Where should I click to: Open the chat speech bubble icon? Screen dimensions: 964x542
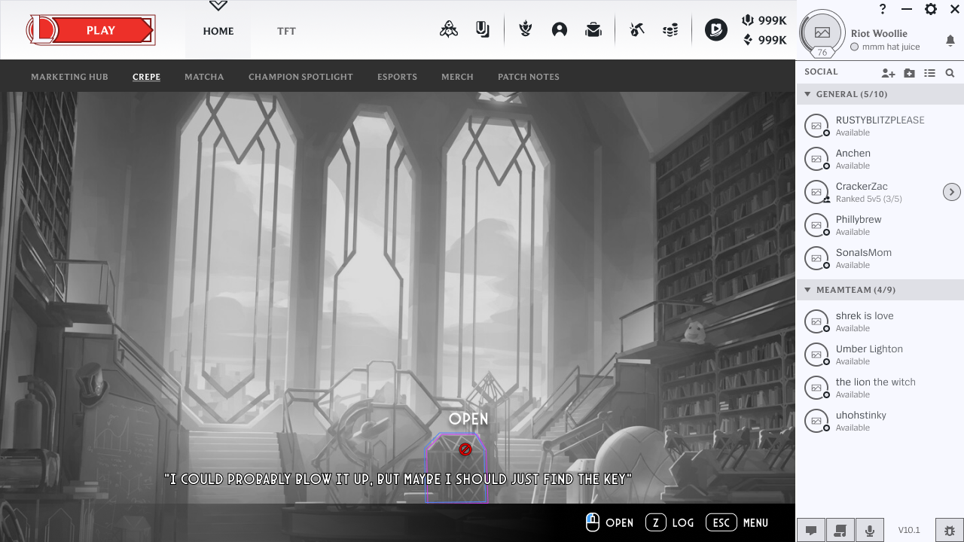tap(811, 530)
